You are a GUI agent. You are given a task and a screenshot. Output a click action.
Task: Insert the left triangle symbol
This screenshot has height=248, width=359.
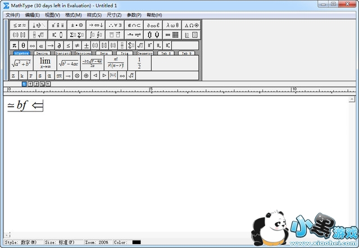(95, 75)
